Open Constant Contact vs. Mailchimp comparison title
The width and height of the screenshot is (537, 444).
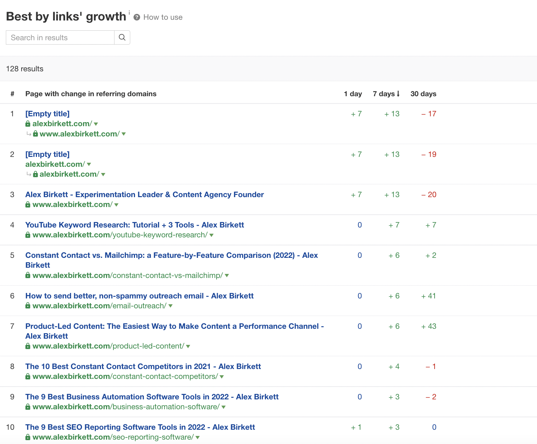pyautogui.click(x=172, y=260)
